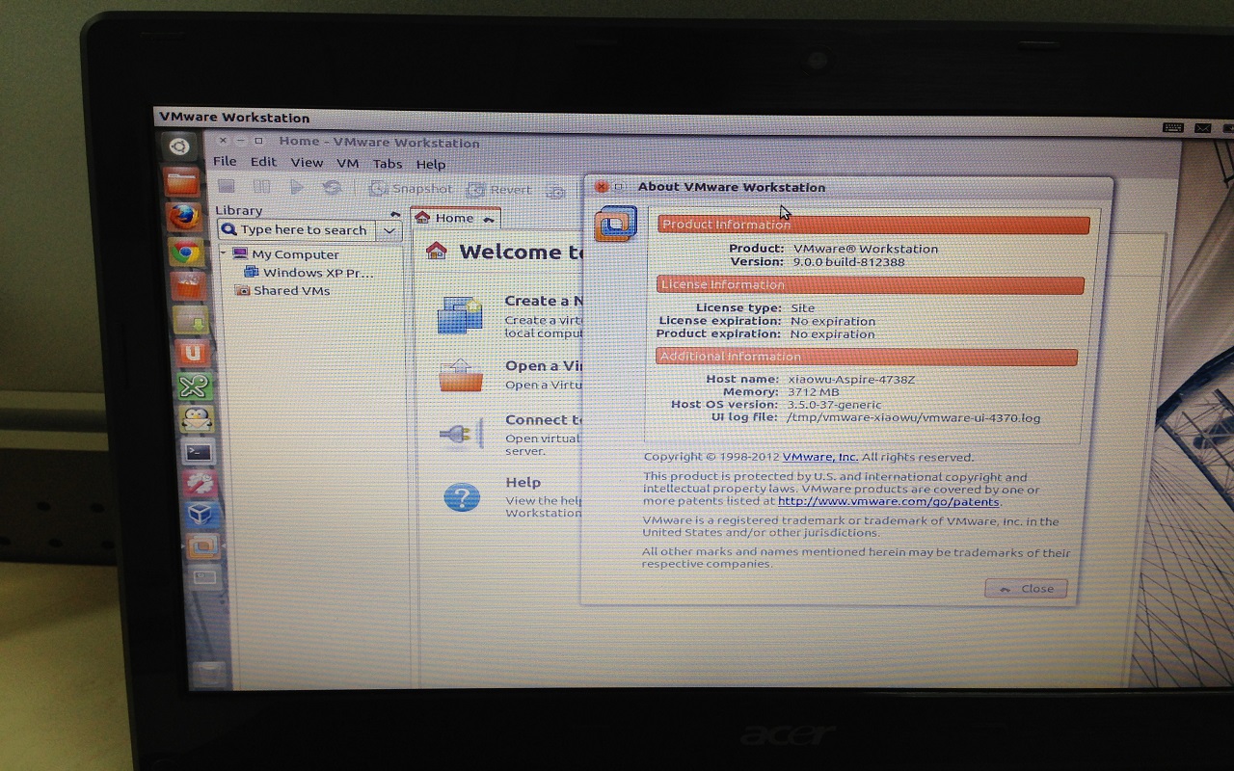Open the Trash icon in dock

point(208,672)
